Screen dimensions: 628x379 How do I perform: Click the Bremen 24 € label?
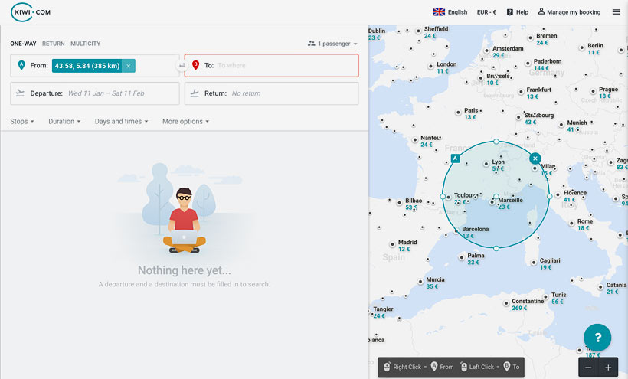[x=546, y=39]
